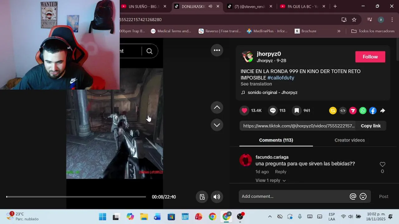Seek on the video progress bar
Screen dimensions: 399x224
pyautogui.click(x=76, y=197)
